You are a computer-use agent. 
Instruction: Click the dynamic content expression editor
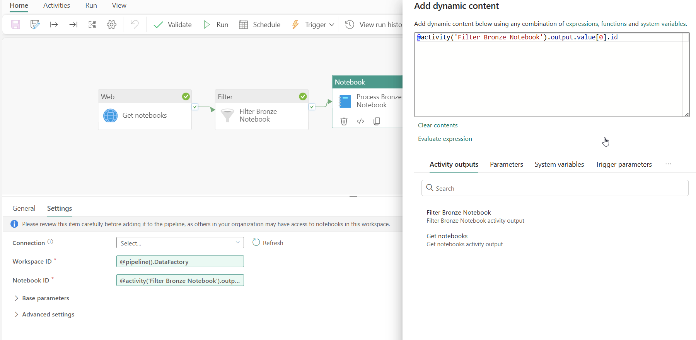[552, 74]
